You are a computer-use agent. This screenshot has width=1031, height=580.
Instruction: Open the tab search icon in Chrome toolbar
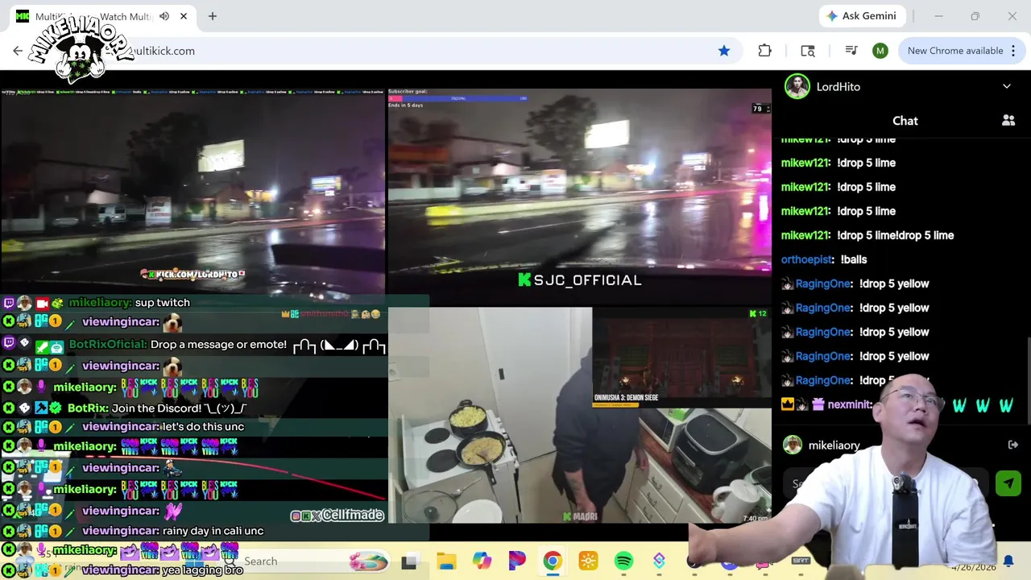coord(808,51)
